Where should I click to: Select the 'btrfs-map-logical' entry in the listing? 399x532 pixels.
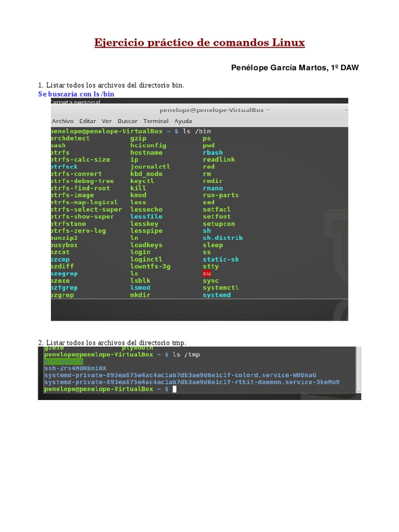point(85,203)
